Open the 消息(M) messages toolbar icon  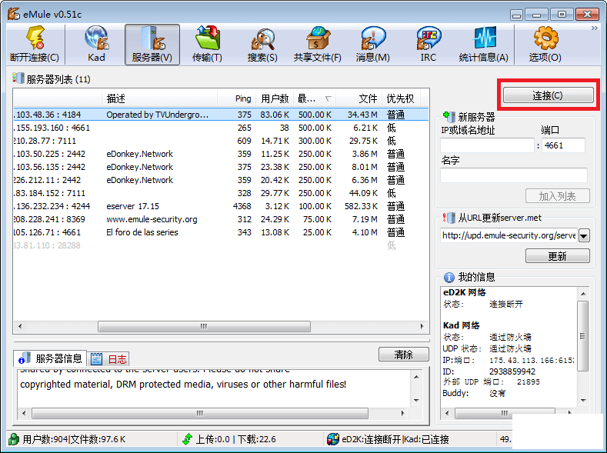tap(373, 44)
